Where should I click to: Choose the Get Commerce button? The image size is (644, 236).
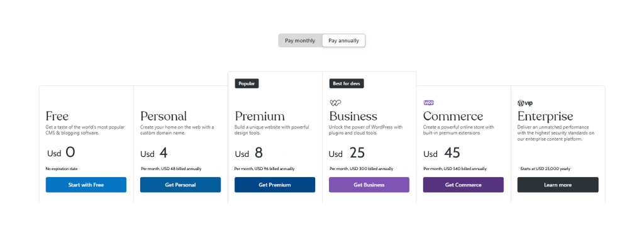click(464, 185)
